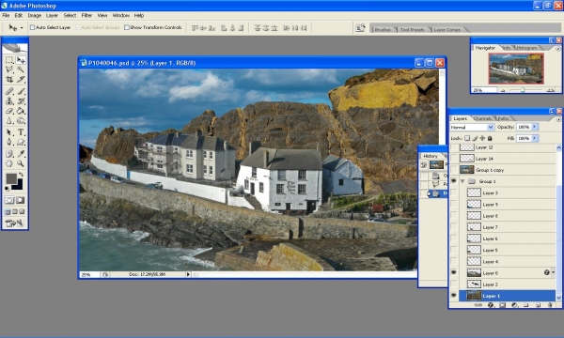Show Layer 2 visibility box
Viewport: 564px width, 338px height.
454,284
